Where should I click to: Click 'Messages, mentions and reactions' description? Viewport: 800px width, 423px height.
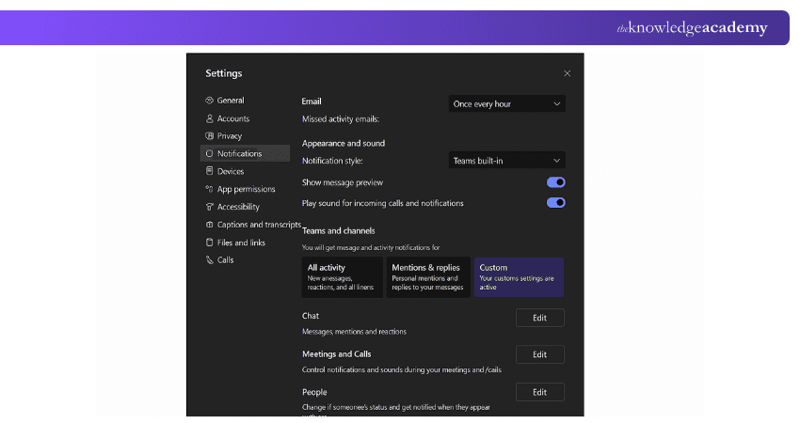click(354, 331)
